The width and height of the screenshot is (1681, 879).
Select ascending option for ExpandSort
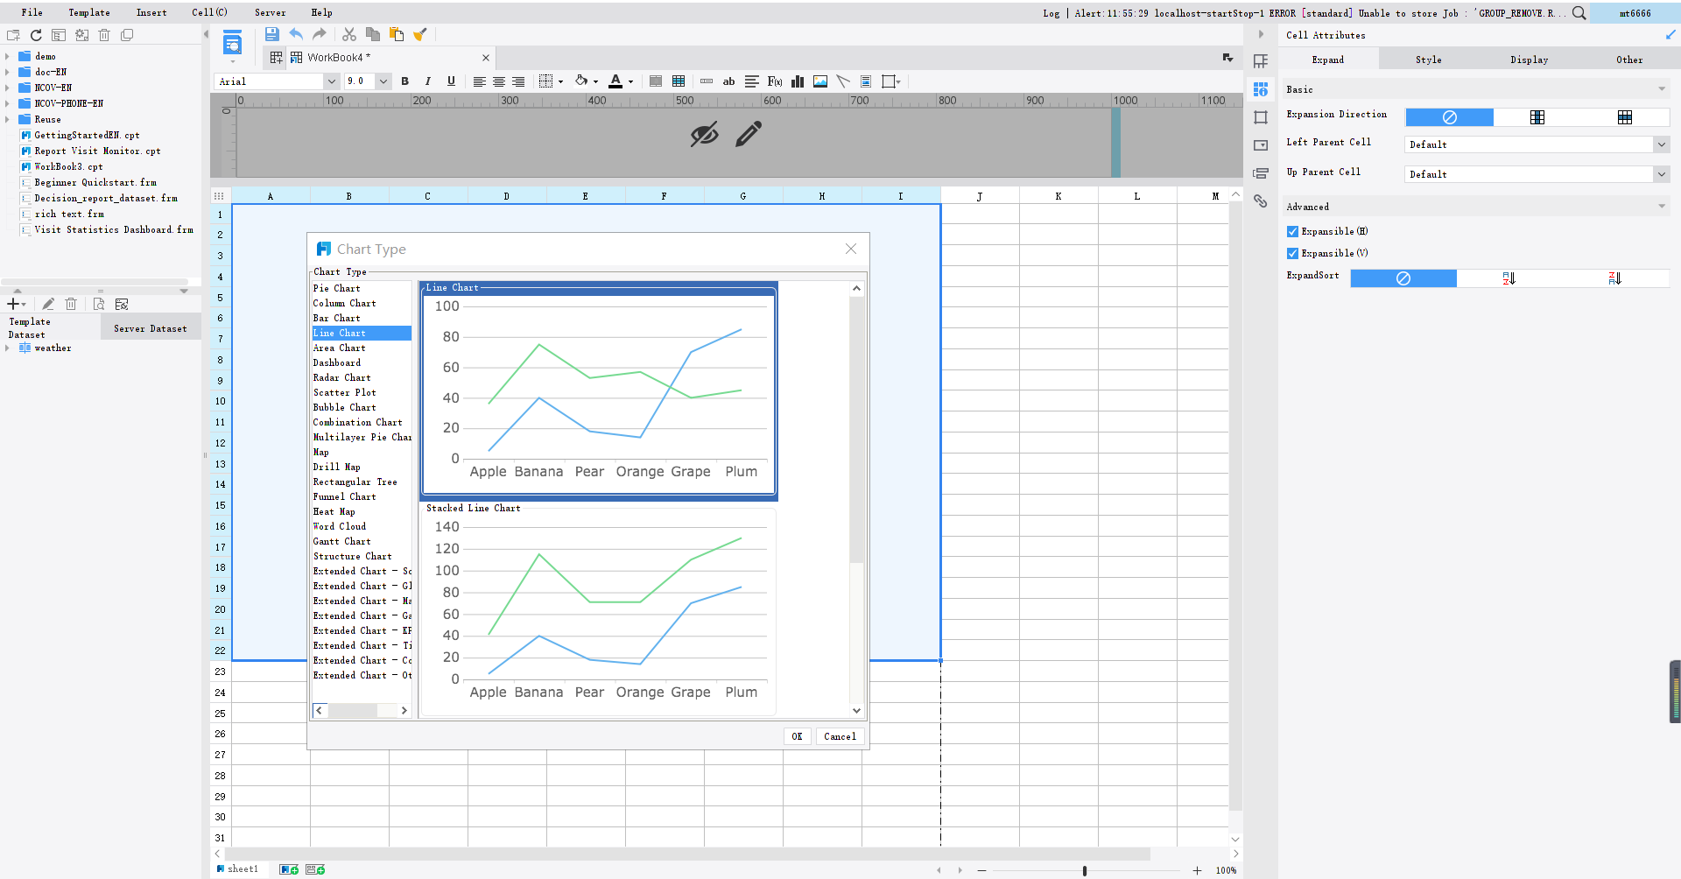click(1509, 278)
